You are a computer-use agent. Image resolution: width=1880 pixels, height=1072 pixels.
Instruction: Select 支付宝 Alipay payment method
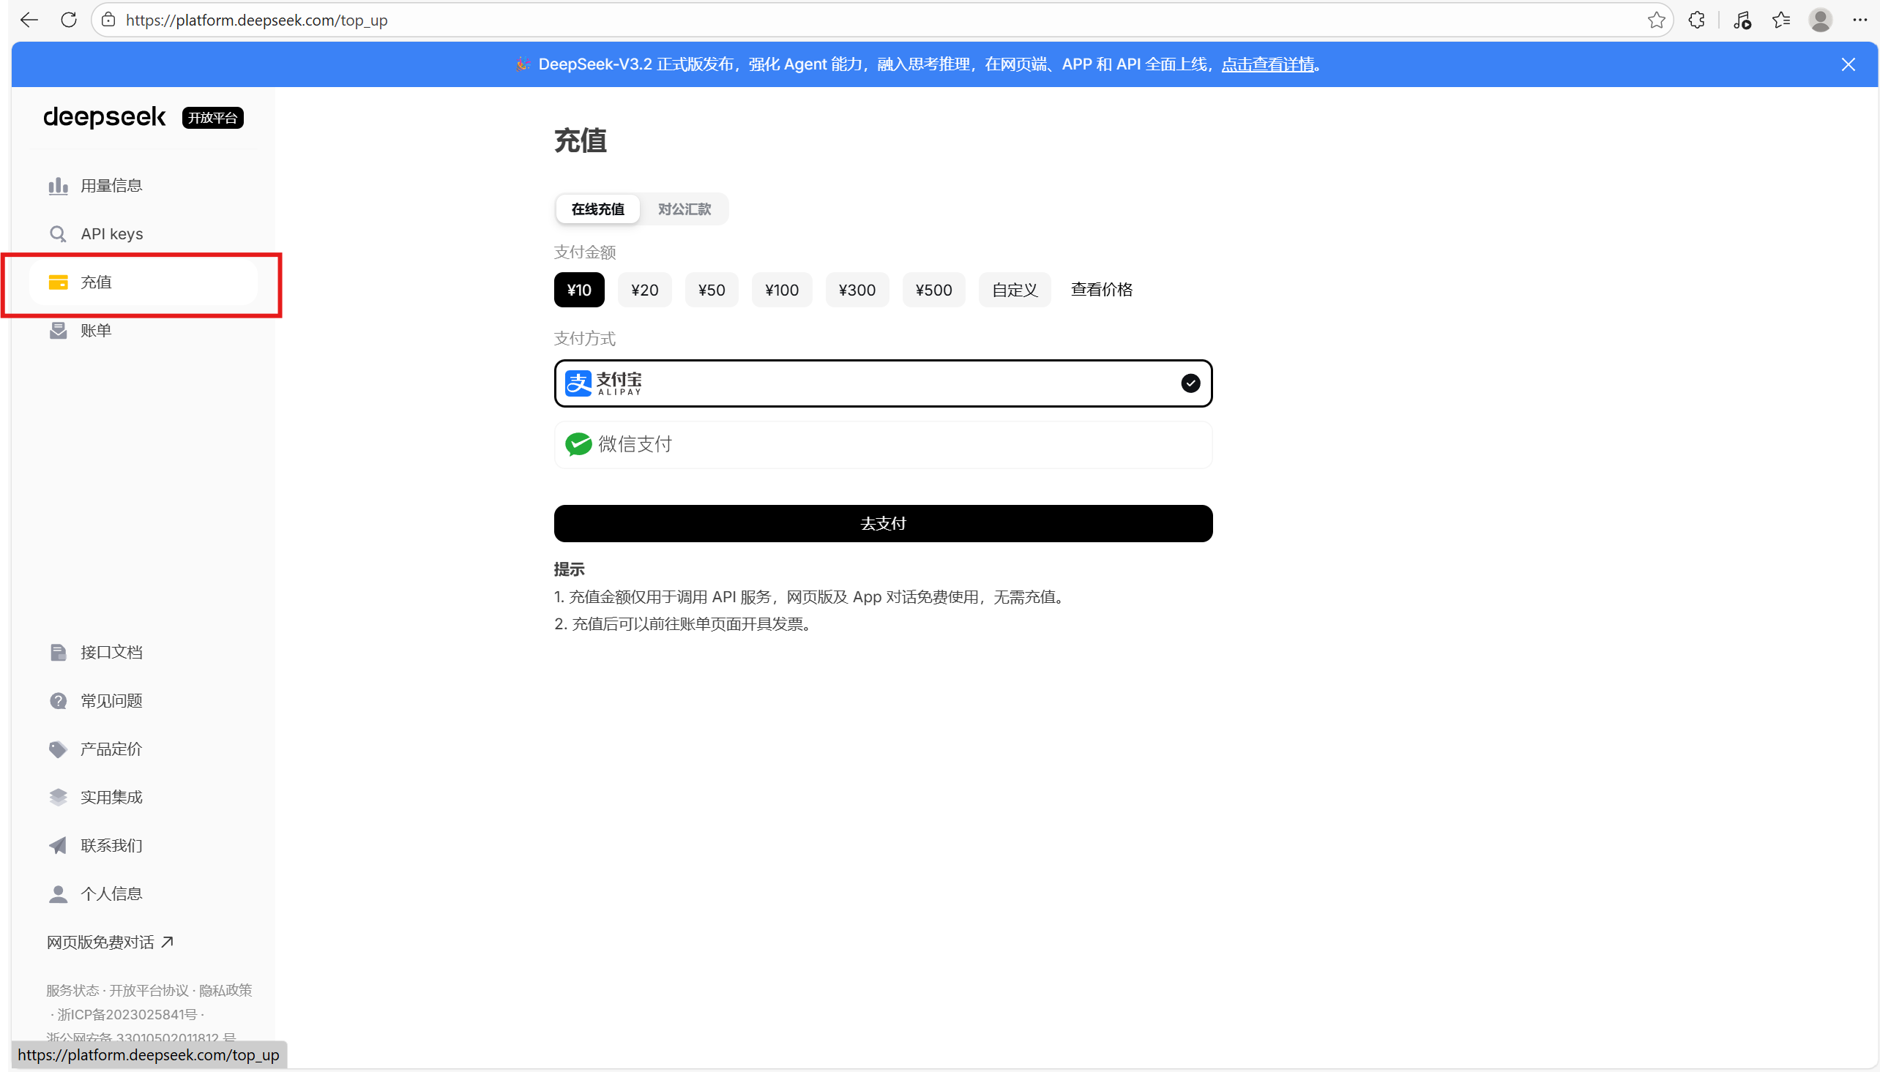[x=882, y=383]
